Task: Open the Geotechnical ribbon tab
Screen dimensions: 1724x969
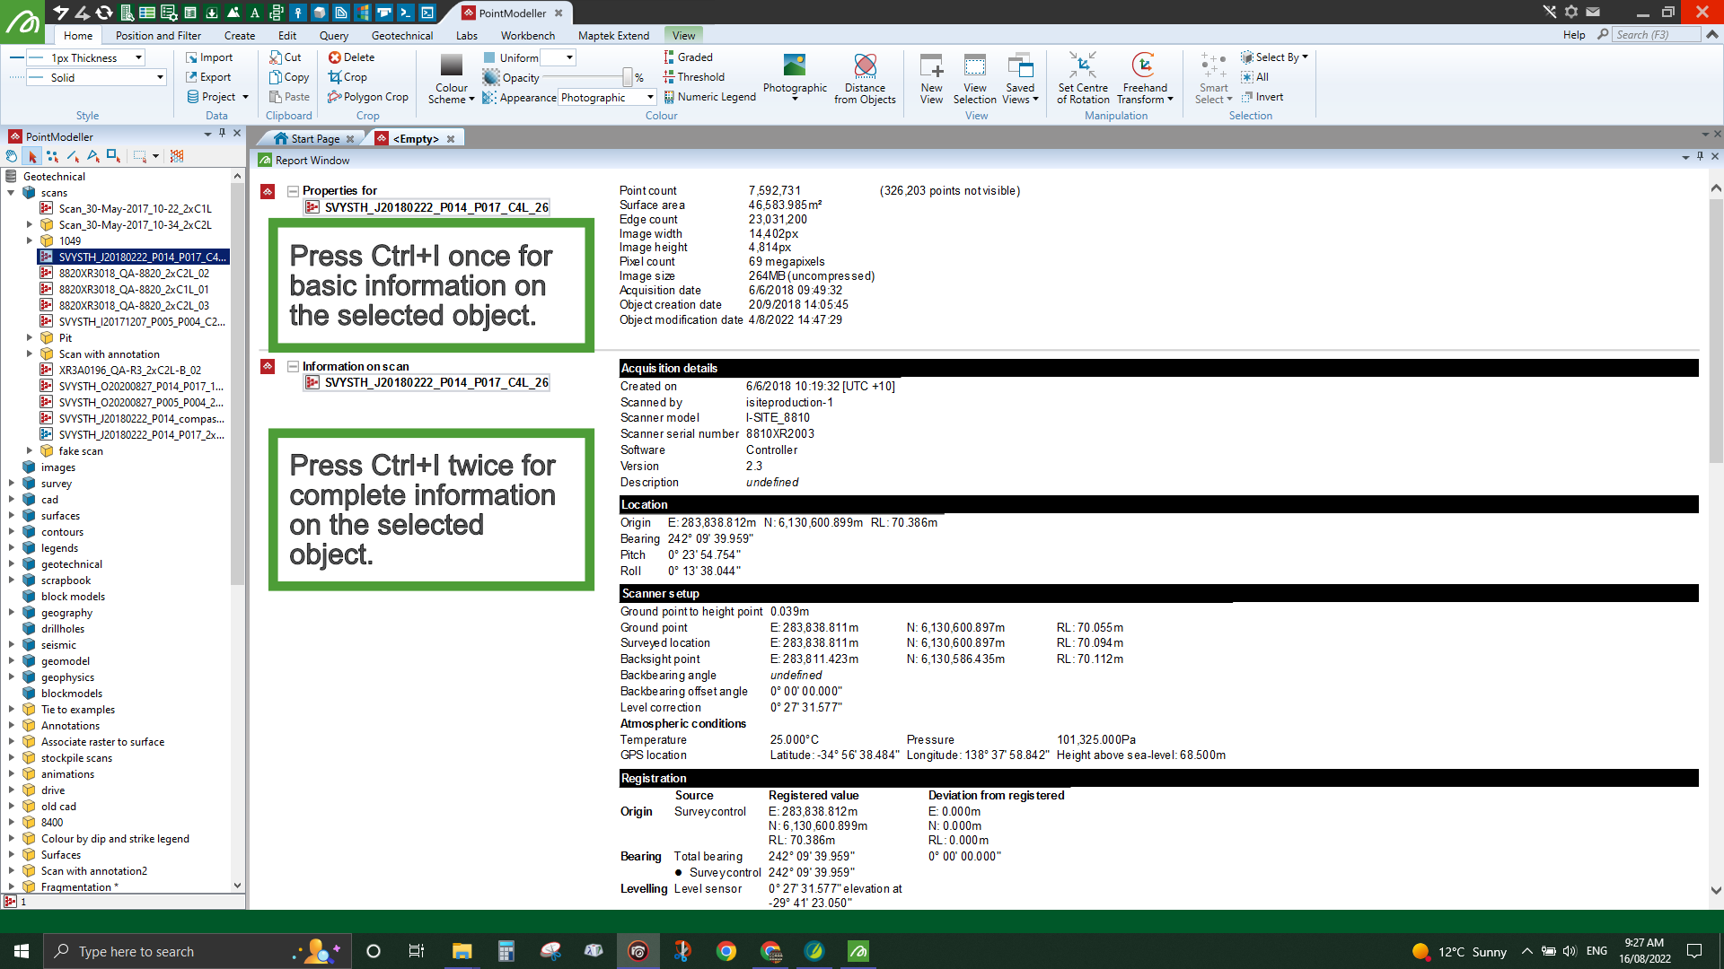Action: (401, 36)
